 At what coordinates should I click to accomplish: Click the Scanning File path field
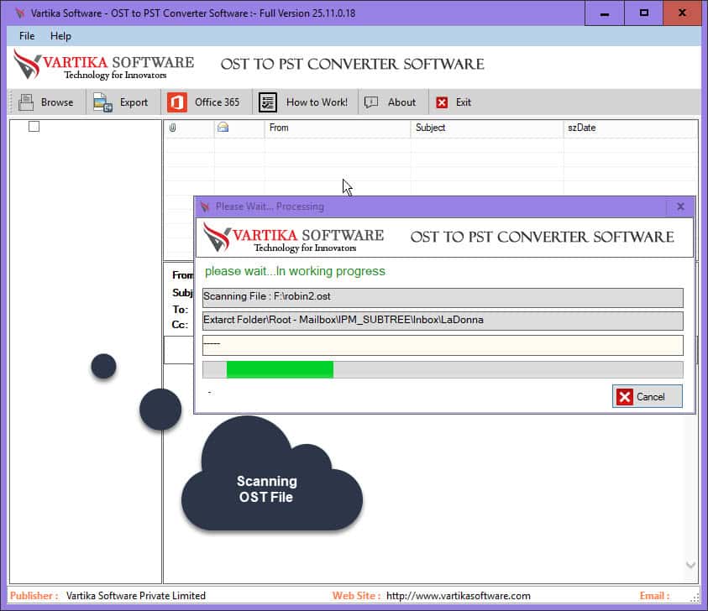coord(443,297)
